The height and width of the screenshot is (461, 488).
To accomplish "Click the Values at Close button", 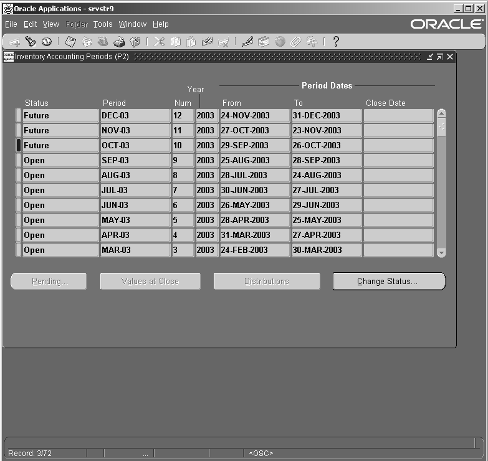I will coord(150,281).
